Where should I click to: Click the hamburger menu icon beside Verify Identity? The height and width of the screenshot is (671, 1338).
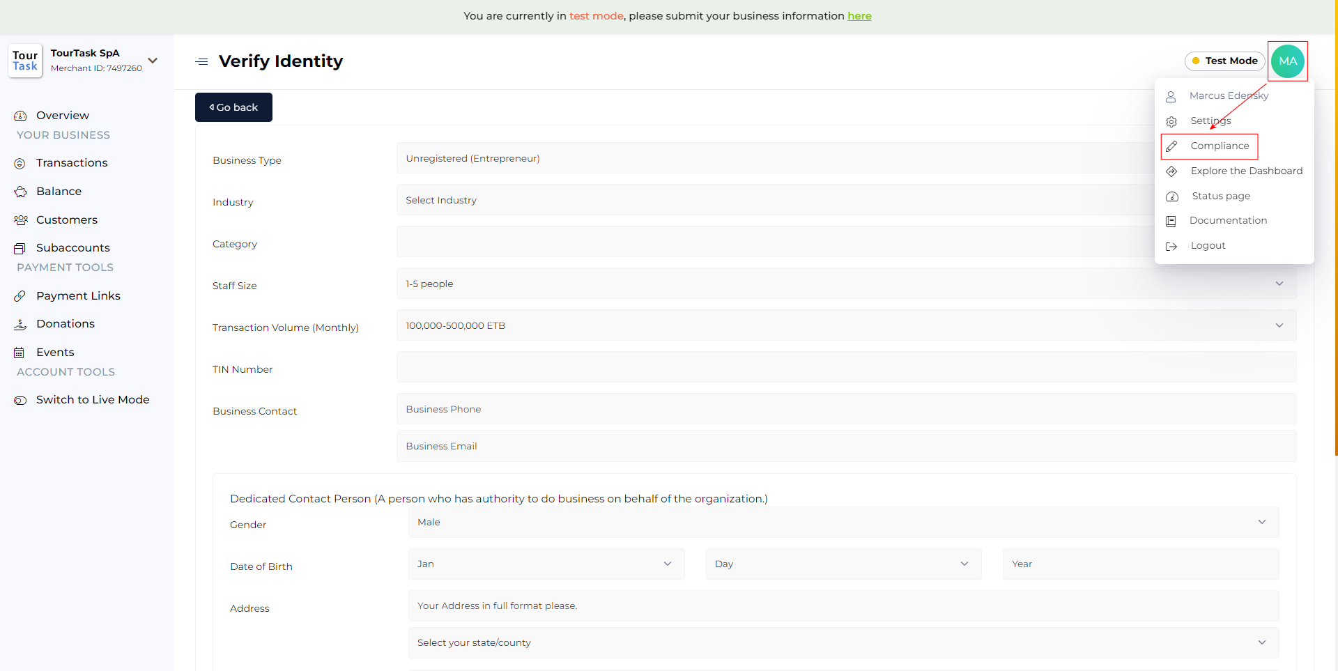pos(201,62)
